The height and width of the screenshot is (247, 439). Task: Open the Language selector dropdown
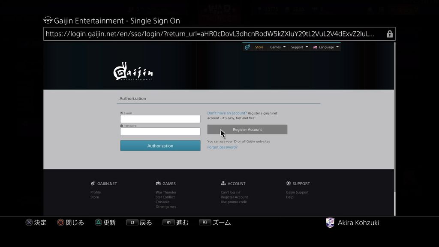[326, 47]
